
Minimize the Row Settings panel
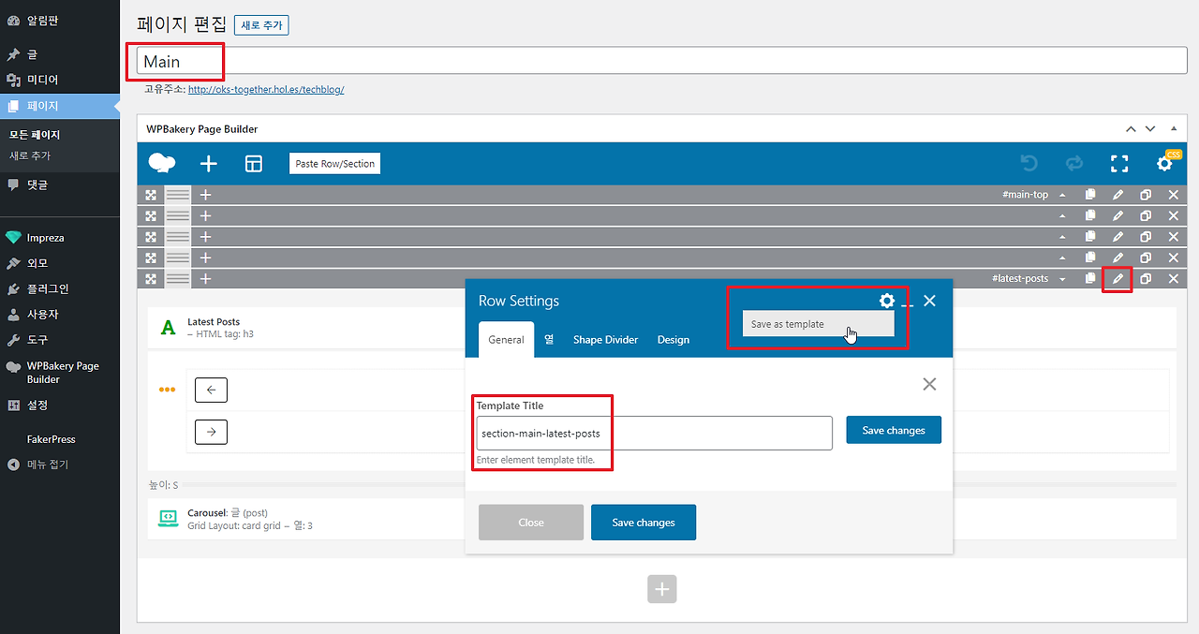tap(907, 304)
